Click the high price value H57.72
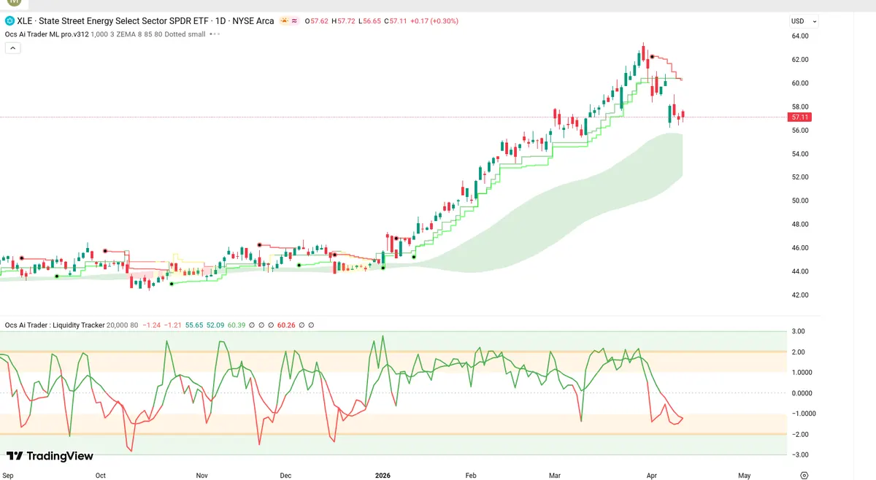Viewport: 876px width, 480px height. pos(344,21)
